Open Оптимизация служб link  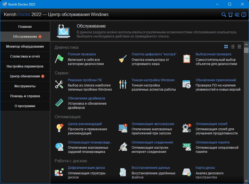click(x=211, y=124)
